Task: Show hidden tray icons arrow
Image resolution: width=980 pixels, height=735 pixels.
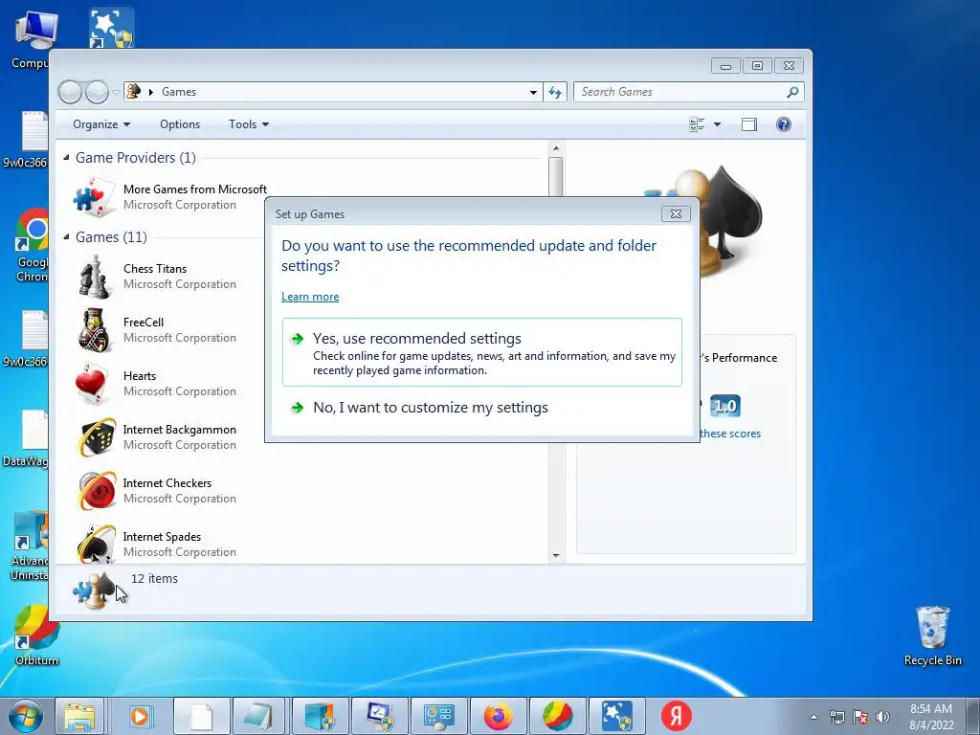Action: coord(813,717)
